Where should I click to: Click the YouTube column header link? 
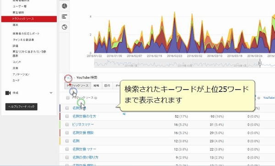(x=269, y=98)
